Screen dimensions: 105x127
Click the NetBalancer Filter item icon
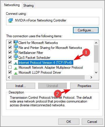coord(16,52)
